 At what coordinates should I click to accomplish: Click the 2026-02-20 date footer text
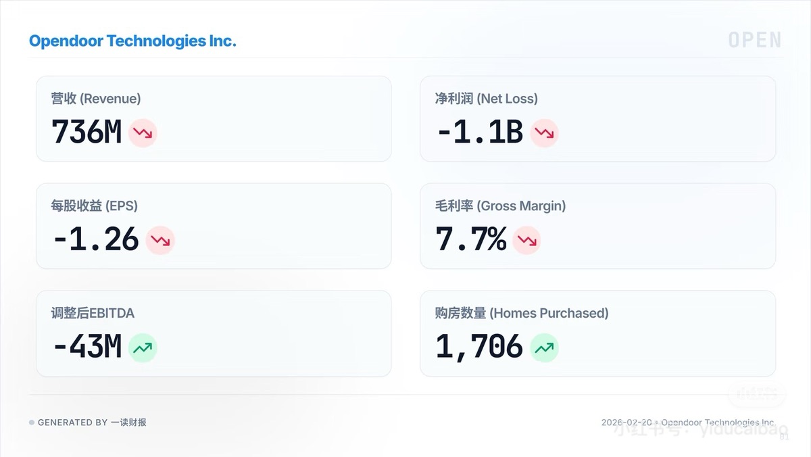click(628, 423)
